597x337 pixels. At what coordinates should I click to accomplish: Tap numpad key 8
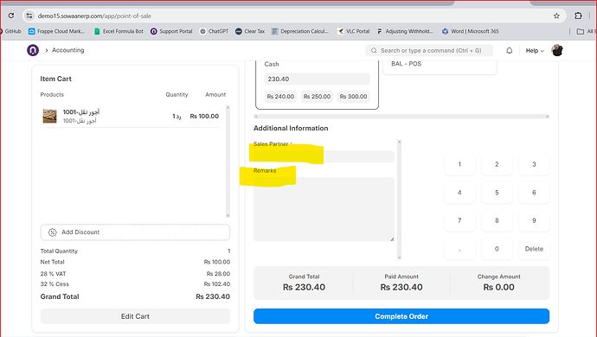pos(497,220)
